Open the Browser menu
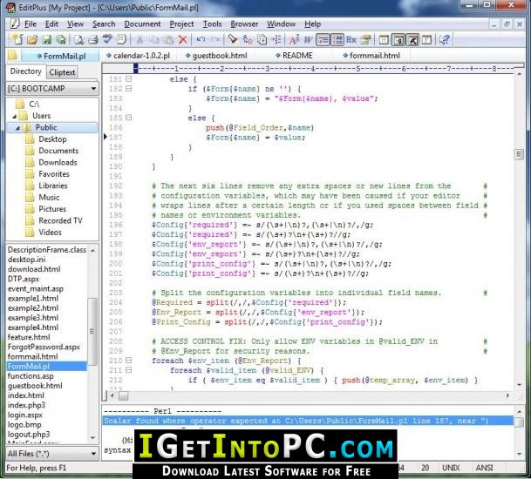531x479 pixels. 244,24
